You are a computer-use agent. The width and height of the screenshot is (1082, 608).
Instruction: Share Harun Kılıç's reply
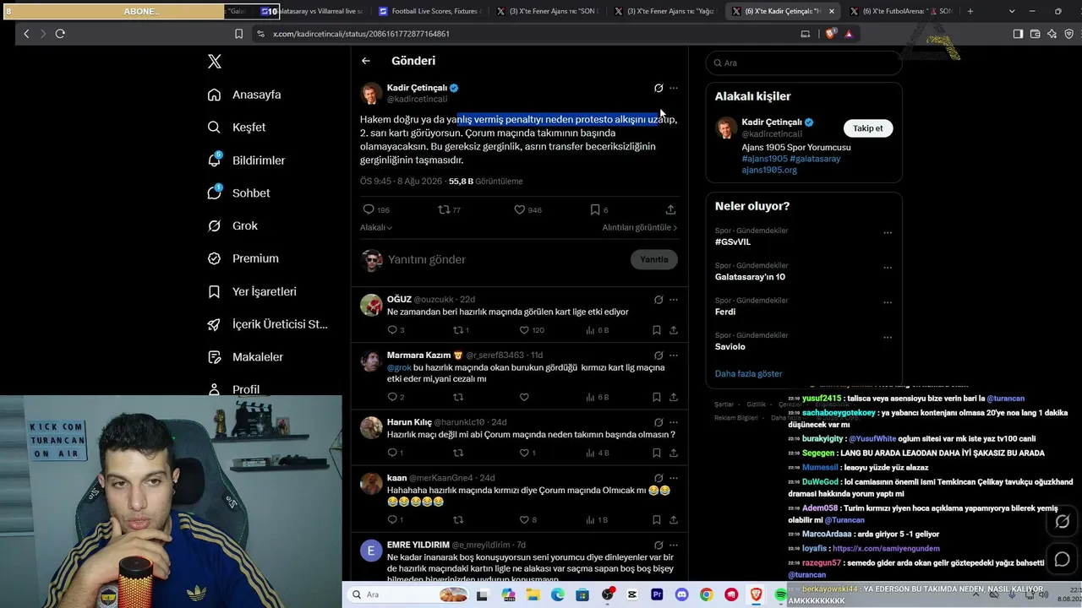pyautogui.click(x=674, y=453)
